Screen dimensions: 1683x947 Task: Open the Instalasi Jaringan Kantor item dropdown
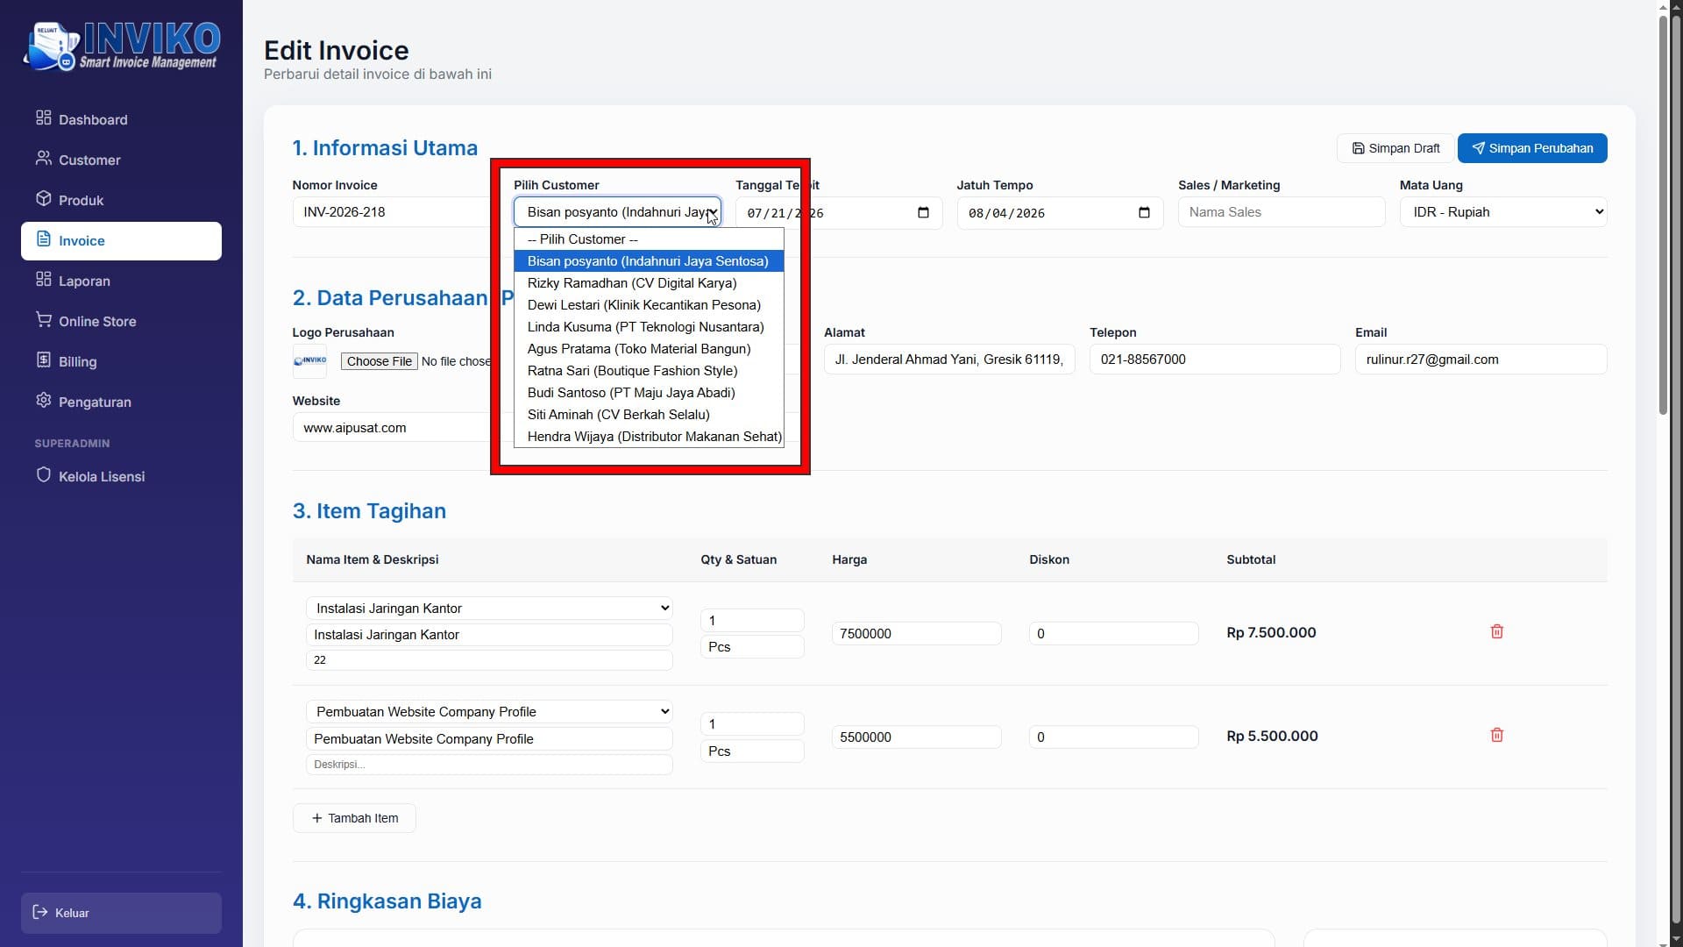pyautogui.click(x=489, y=608)
